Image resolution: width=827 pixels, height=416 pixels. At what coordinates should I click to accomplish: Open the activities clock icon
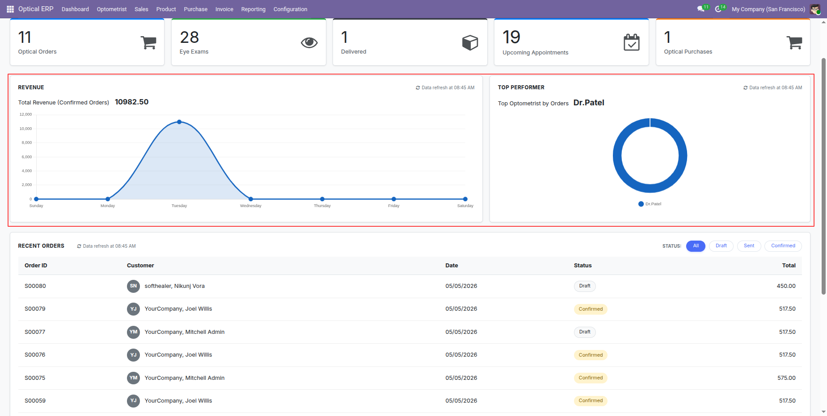pos(718,9)
